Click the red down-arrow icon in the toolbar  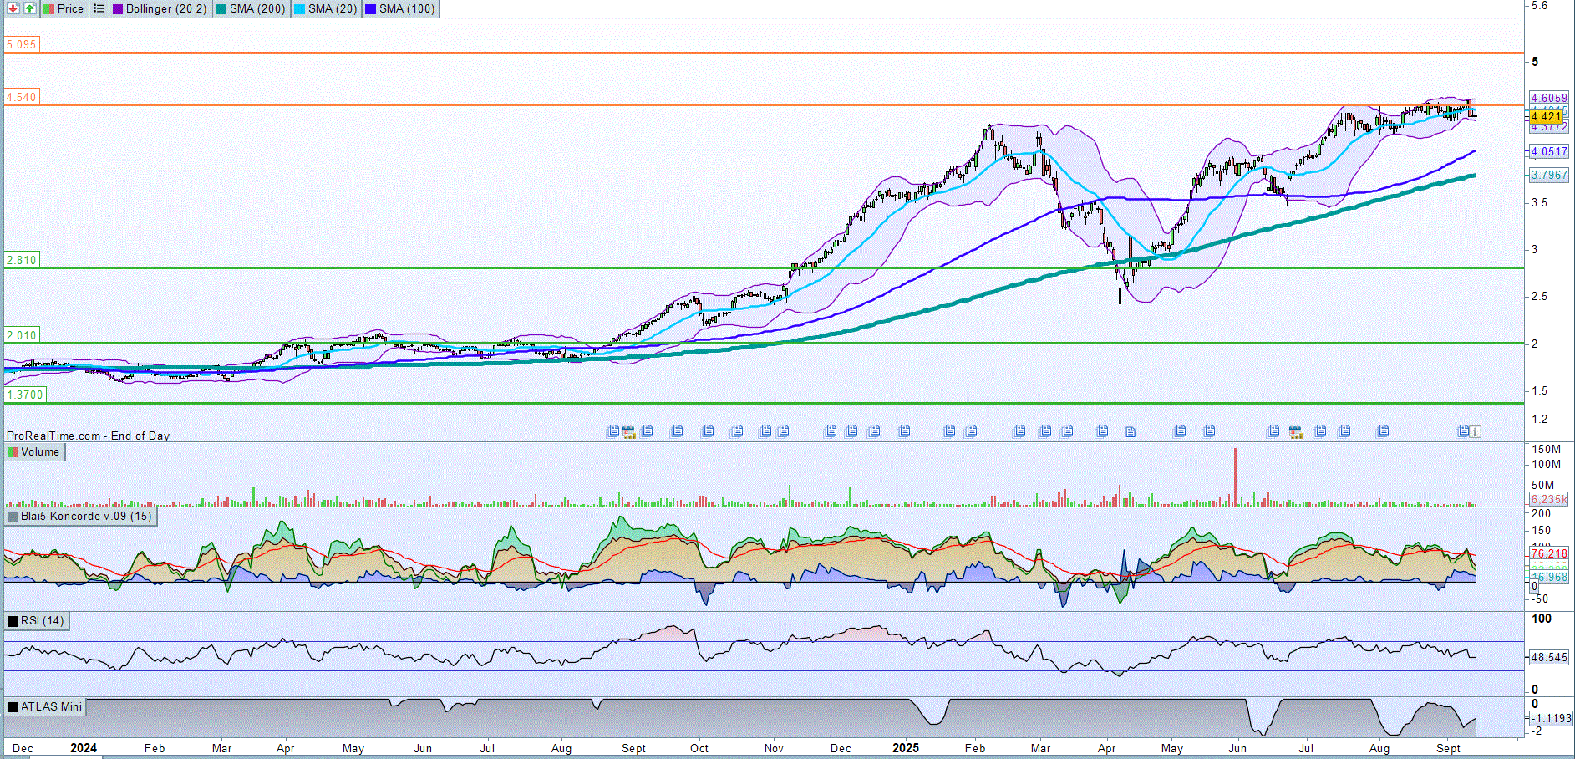(x=13, y=8)
